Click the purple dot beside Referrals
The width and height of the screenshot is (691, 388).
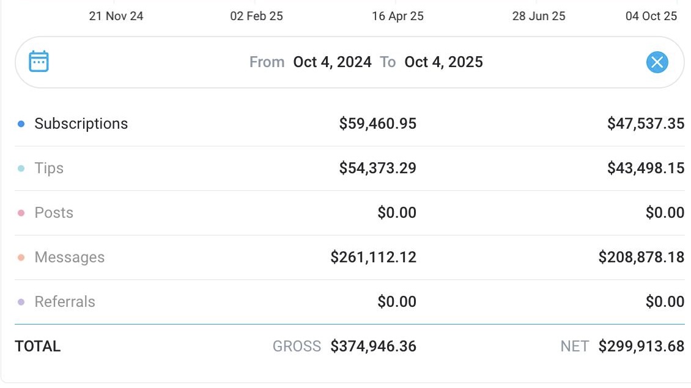[x=21, y=302]
